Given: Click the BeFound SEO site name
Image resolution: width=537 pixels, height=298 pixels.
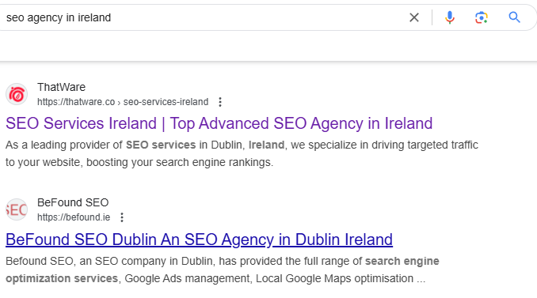Looking at the screenshot, I should (73, 202).
